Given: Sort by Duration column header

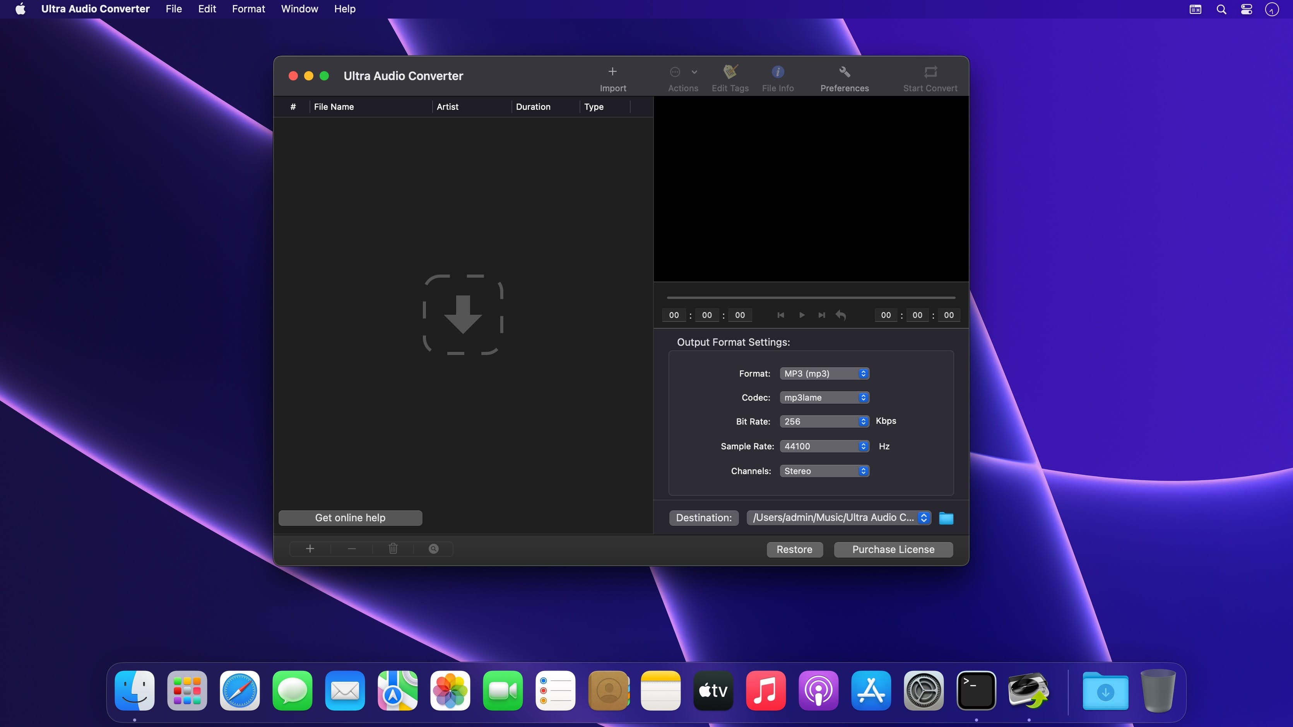Looking at the screenshot, I should [546, 107].
